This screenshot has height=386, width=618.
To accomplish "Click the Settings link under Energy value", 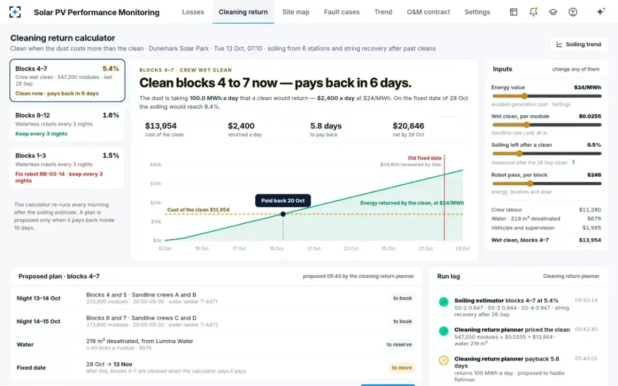I will 561,104.
